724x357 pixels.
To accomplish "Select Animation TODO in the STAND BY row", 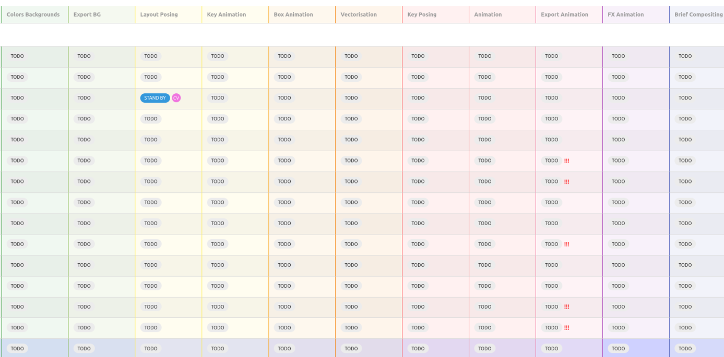I will (485, 98).
